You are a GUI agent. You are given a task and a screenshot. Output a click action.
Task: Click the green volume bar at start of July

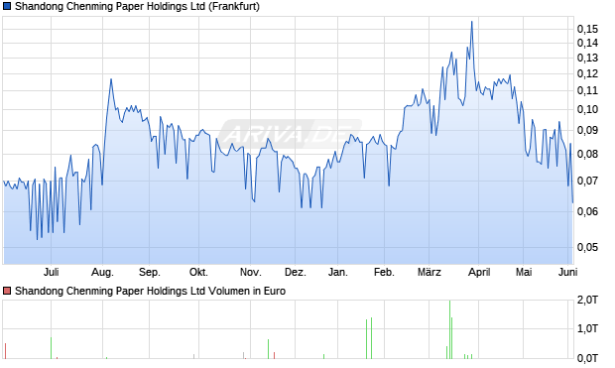pyautogui.click(x=51, y=348)
